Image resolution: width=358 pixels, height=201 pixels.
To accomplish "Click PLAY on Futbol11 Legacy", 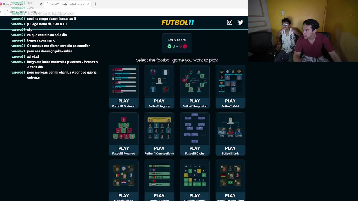I will coord(159,101).
